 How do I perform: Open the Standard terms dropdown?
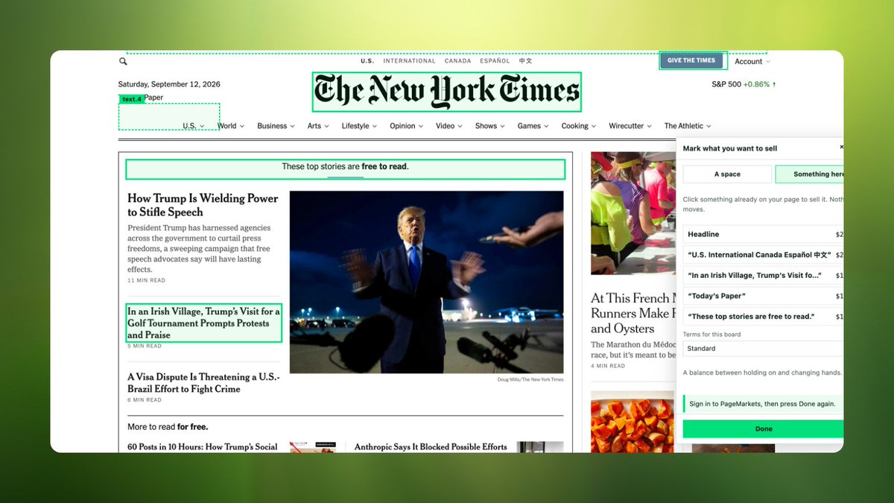(763, 349)
